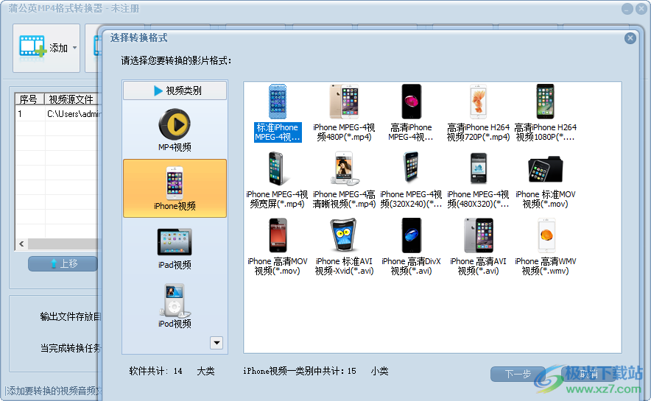Viewport: 651px width, 401px height.
Task: Click the 视频源文件 column header
Action: click(x=71, y=99)
